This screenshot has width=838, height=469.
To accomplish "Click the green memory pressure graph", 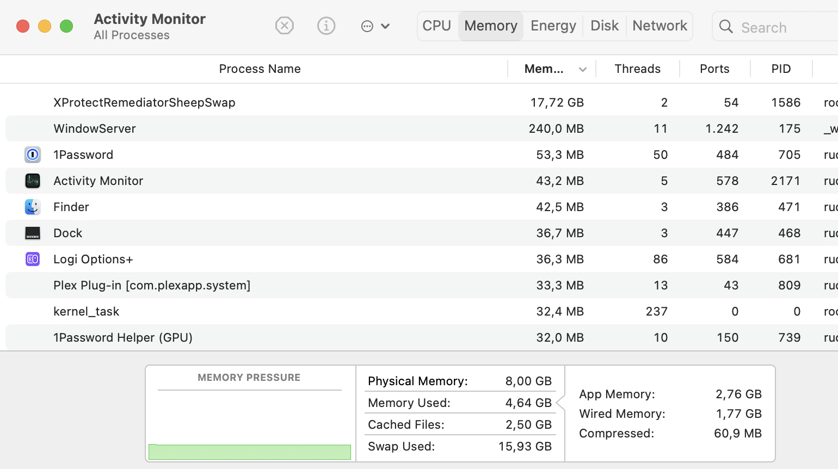I will tap(250, 452).
